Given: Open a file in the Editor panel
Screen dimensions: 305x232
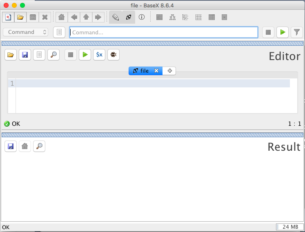Looking at the screenshot, I should tap(11, 55).
